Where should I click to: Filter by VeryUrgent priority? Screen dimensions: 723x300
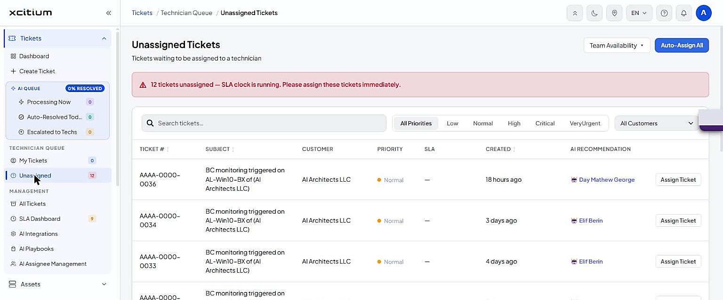coord(585,123)
